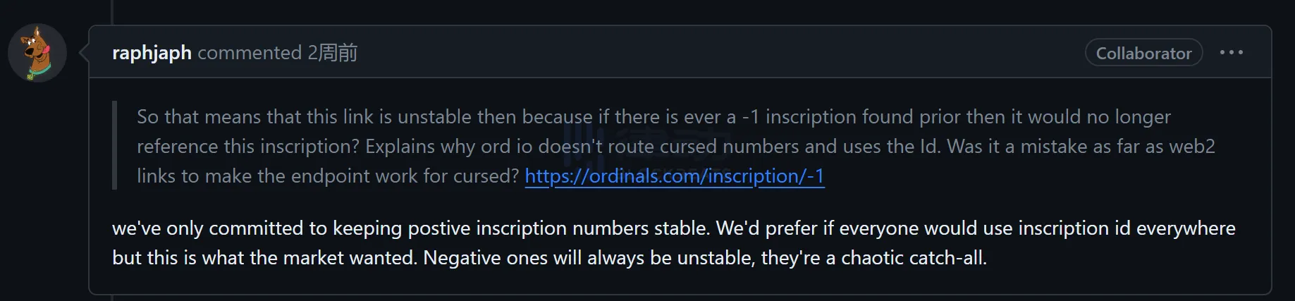Click empty area of comment header bar
The width and height of the screenshot is (1295, 301).
point(705,53)
